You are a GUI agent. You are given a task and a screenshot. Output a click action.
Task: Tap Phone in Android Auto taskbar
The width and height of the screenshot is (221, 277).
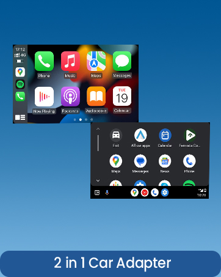(154, 193)
